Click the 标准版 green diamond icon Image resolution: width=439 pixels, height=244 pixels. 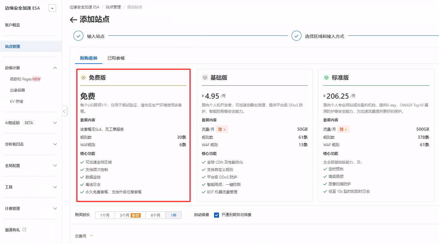pos(326,78)
